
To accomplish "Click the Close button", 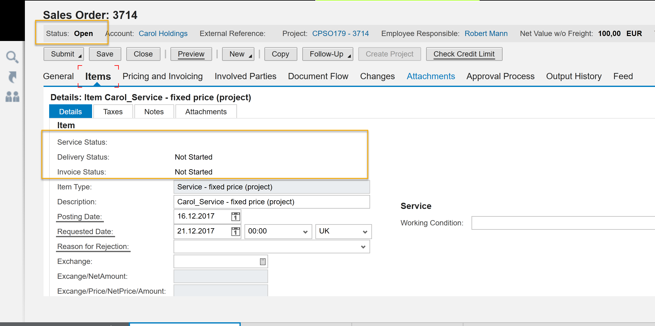I will click(143, 54).
